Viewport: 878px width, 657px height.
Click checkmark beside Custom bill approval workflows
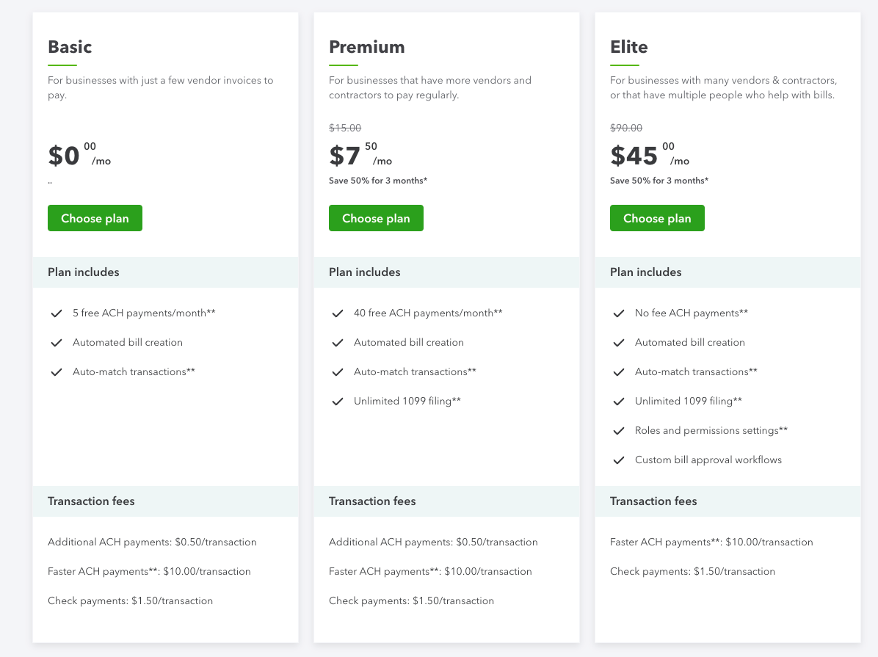pos(619,460)
